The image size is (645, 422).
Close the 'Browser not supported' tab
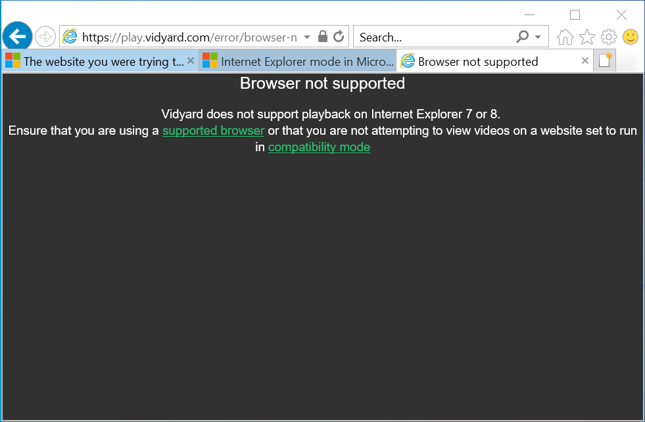[x=585, y=61]
